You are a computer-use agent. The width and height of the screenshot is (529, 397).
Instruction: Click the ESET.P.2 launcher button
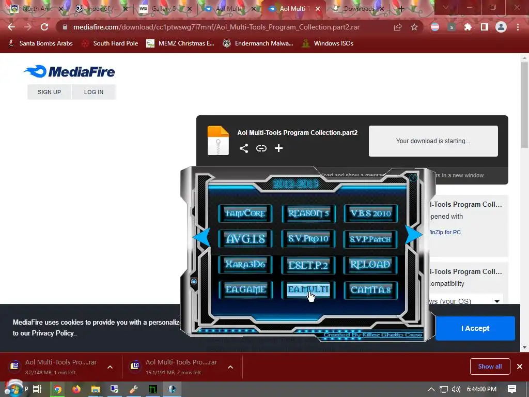coord(308,265)
